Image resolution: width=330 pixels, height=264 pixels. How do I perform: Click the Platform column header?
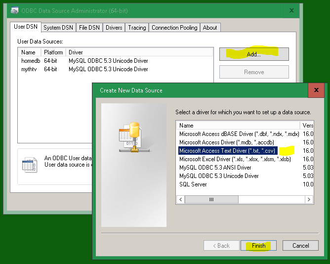click(x=53, y=52)
